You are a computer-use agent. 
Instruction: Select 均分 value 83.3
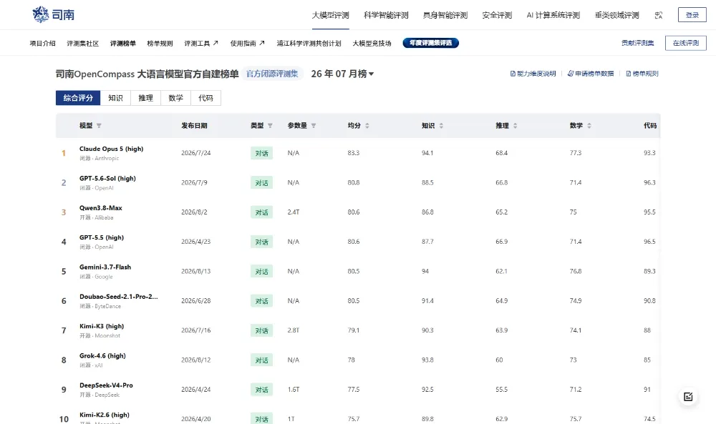tap(354, 153)
